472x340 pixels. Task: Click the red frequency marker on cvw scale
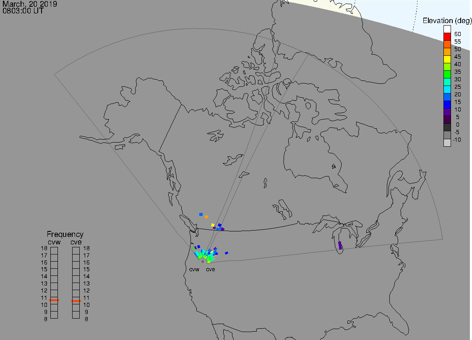54,300
